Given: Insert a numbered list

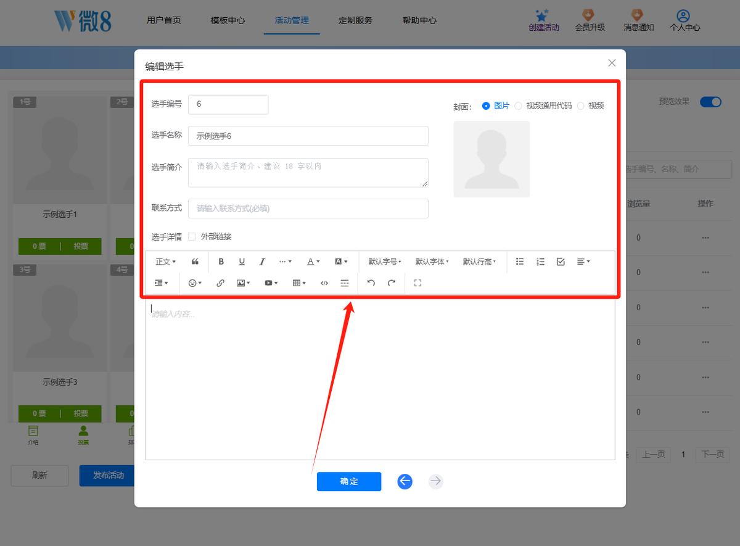Looking at the screenshot, I should click(540, 262).
